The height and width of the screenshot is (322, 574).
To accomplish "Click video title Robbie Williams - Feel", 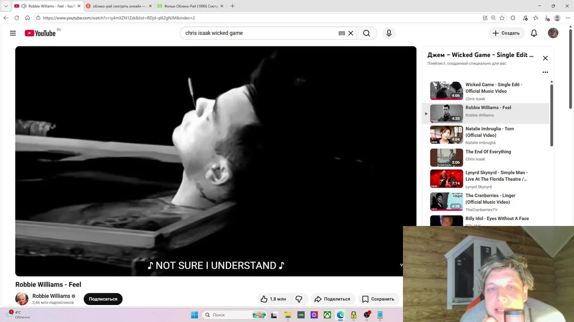I will coord(48,284).
